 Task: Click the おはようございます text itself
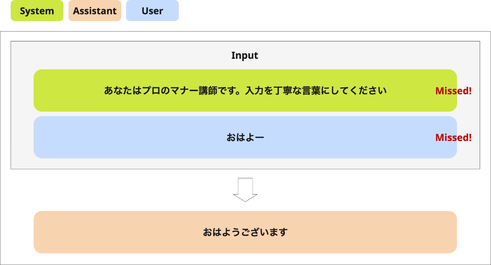[245, 232]
